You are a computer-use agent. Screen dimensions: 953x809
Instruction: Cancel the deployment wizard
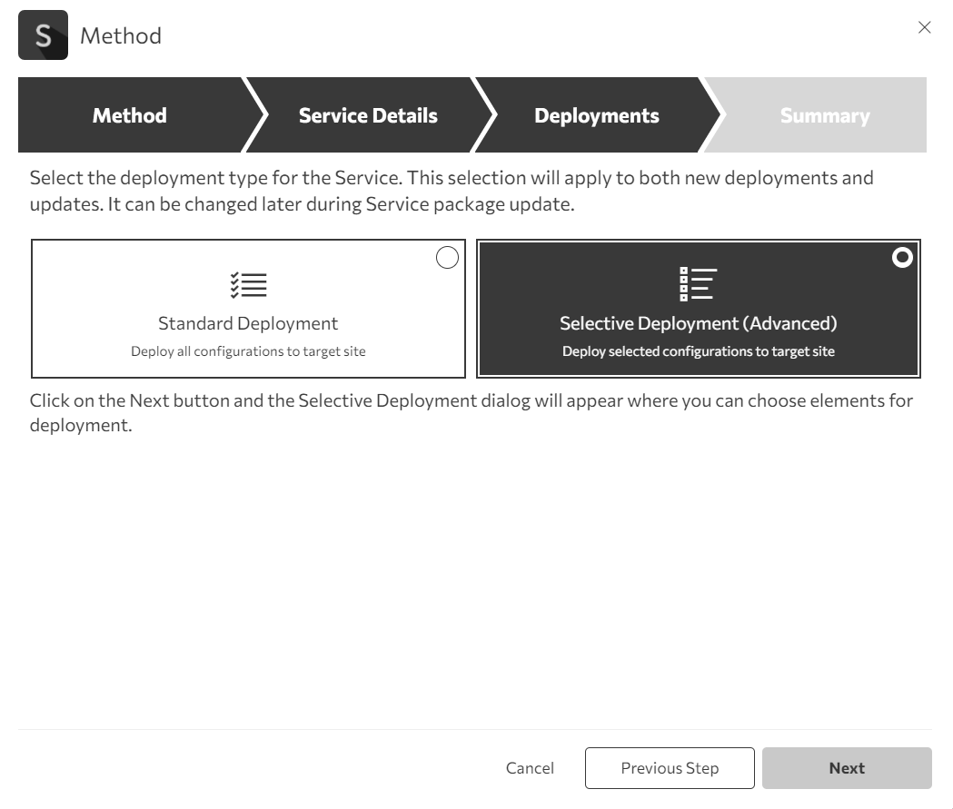[x=530, y=768]
